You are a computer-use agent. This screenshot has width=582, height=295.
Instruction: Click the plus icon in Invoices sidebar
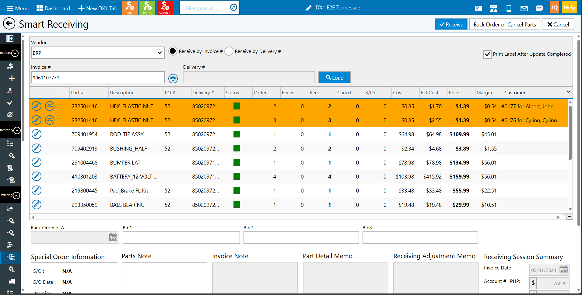[x=11, y=78]
